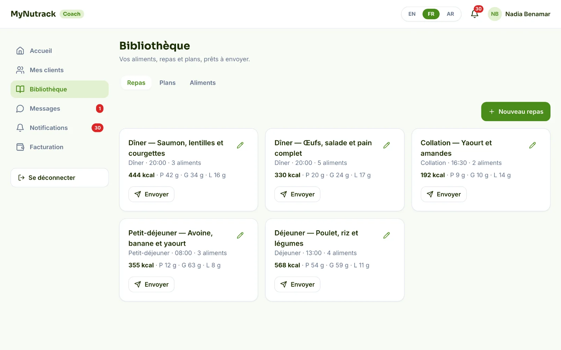Screen dimensions: 561x350
Task: Open the notifications bell in header
Action: tap(475, 14)
